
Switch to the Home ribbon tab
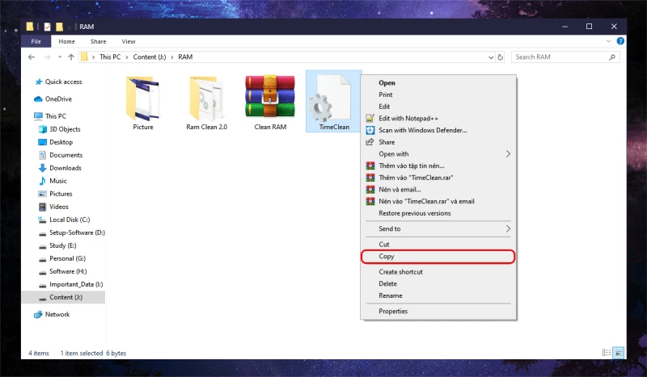pyautogui.click(x=66, y=41)
